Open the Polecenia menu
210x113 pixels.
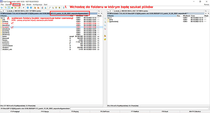click(x=16, y=5)
